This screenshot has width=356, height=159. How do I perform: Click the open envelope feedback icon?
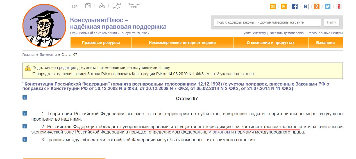(102, 6)
